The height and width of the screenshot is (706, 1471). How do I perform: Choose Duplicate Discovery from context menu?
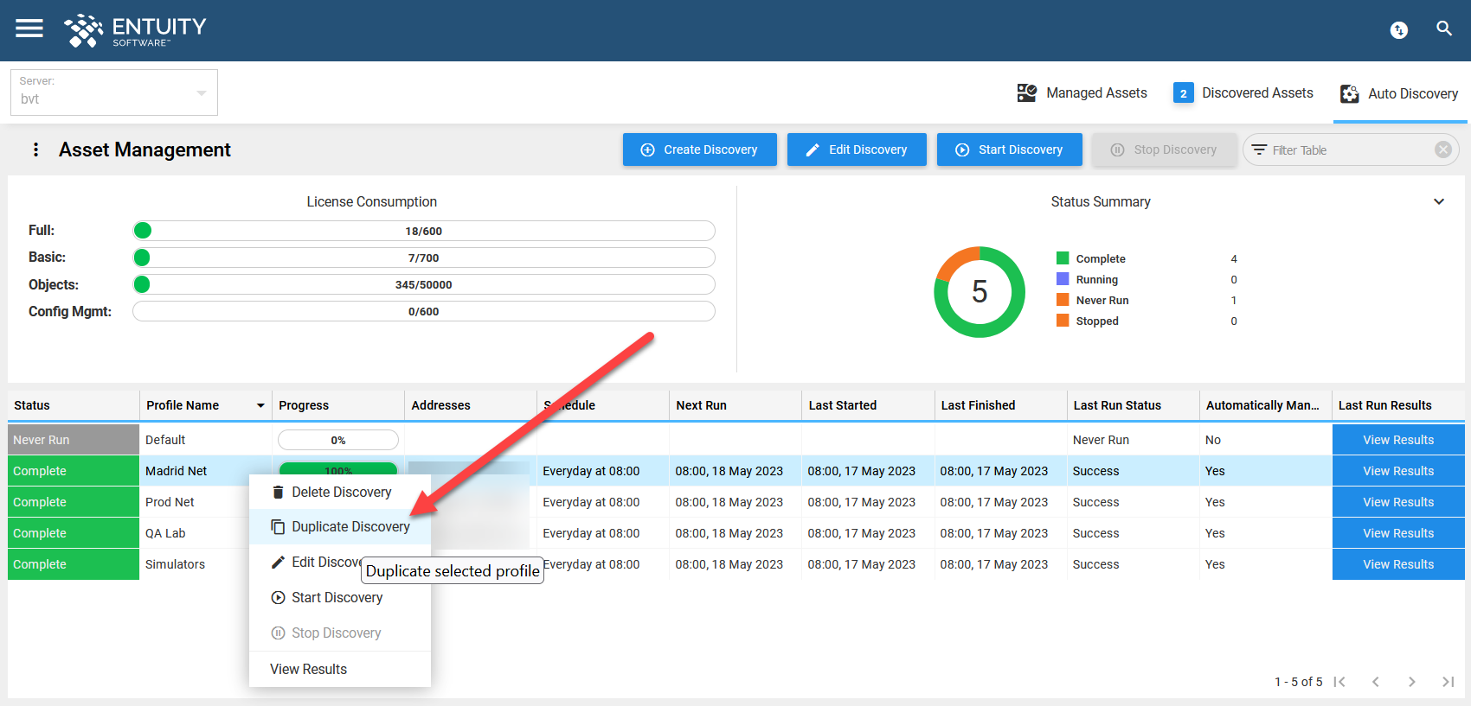tap(340, 526)
